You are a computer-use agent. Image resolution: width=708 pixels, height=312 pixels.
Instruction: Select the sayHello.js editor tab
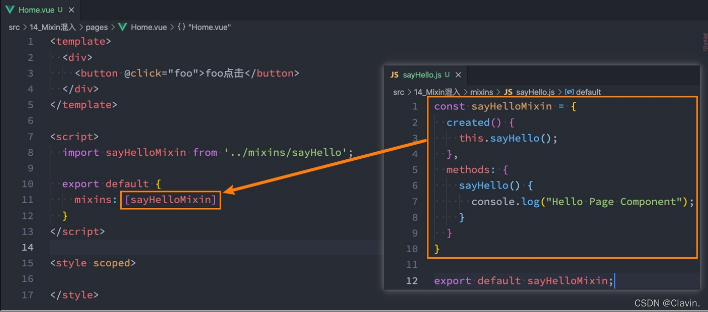coord(426,75)
